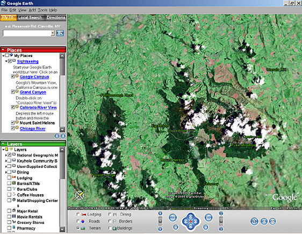The width and height of the screenshot is (302, 234).
Task: Click the tilt down button below tilt slider
Action: click(x=221, y=229)
